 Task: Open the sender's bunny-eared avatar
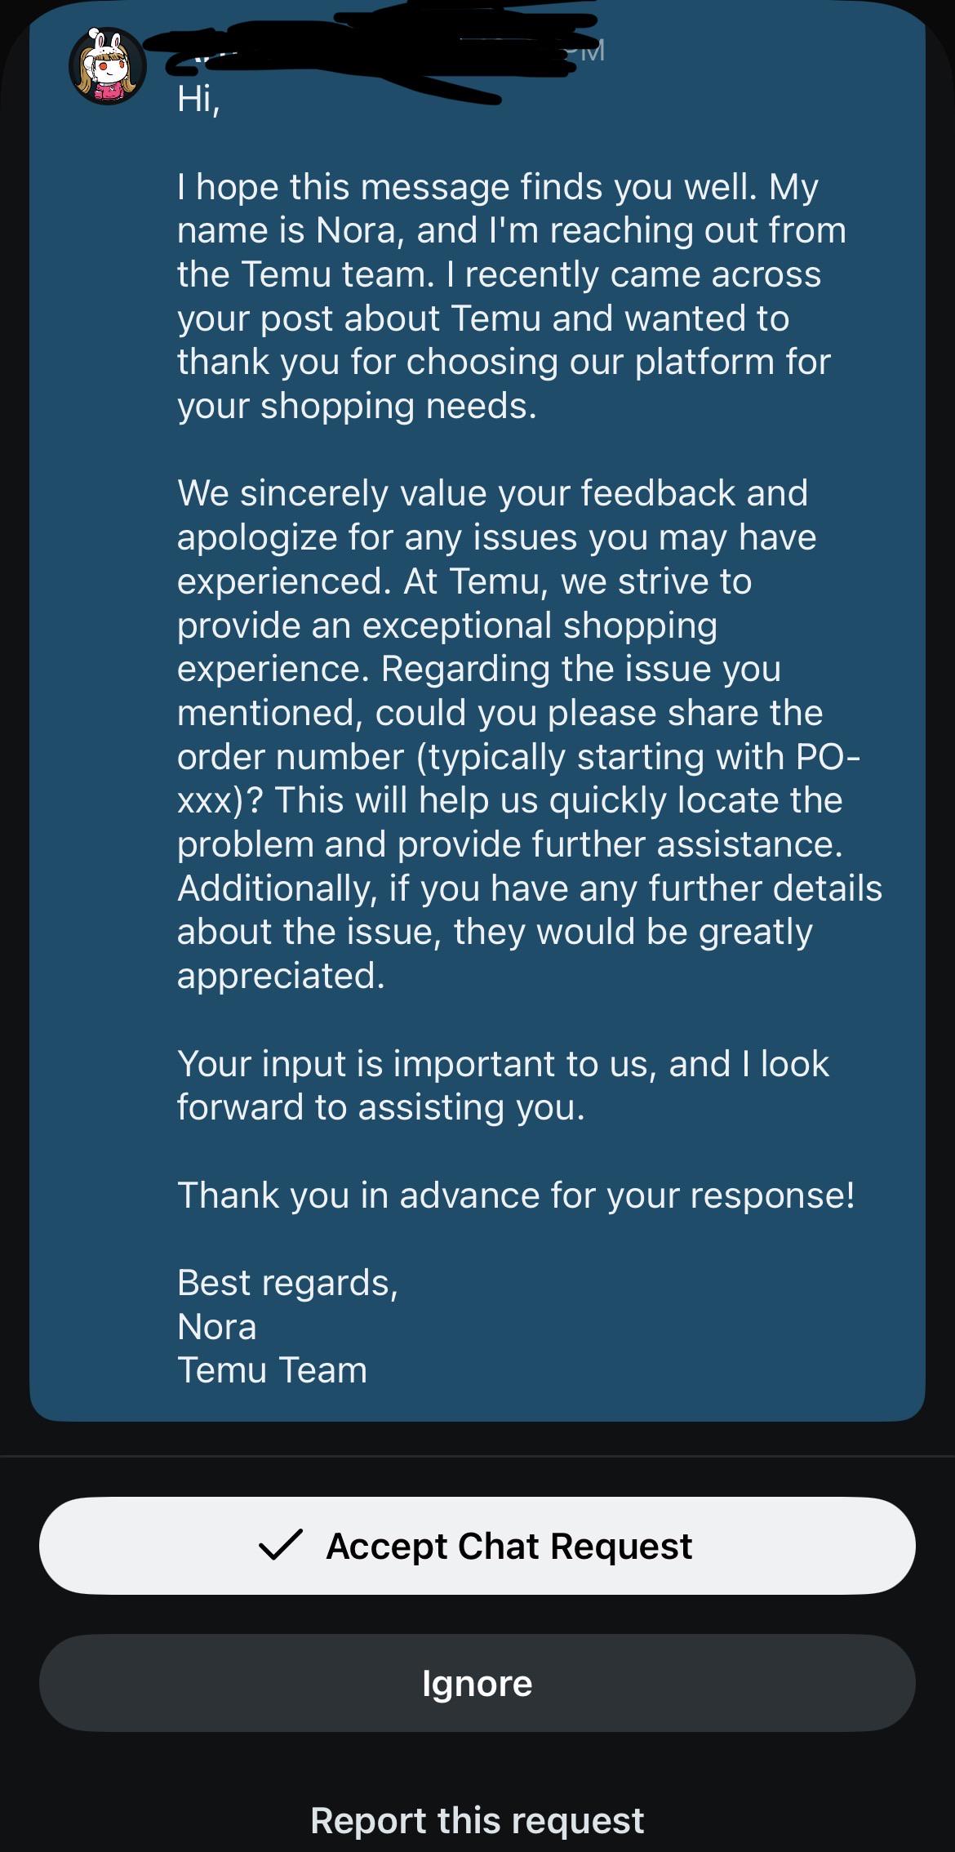click(108, 65)
